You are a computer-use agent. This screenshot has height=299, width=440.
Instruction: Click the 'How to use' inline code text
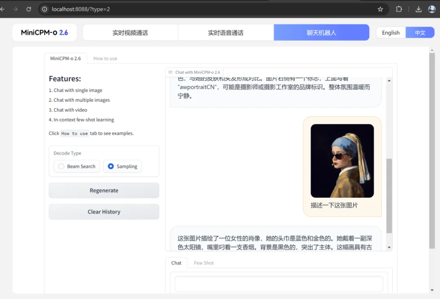(74, 133)
